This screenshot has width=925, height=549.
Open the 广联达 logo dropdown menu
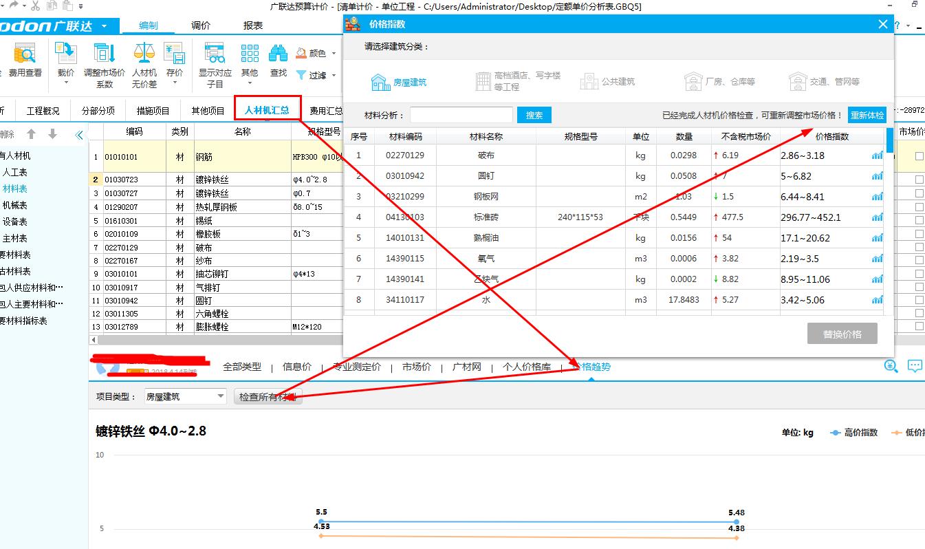coord(104,26)
